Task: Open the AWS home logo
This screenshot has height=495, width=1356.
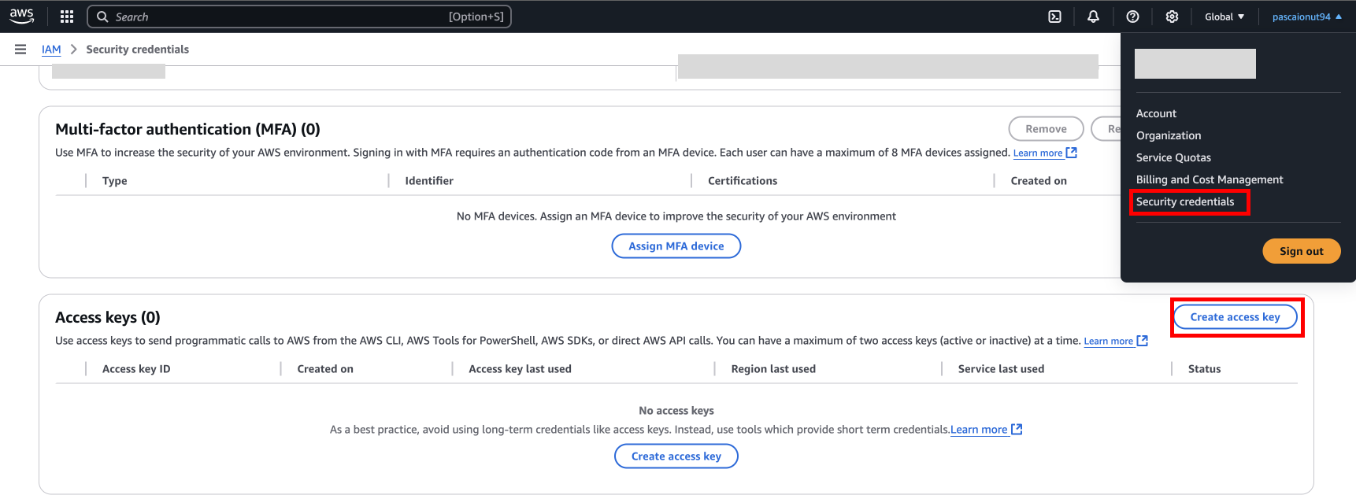Action: [x=22, y=16]
